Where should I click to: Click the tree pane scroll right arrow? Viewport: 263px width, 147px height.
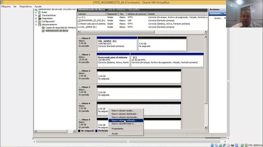[x=74, y=131]
